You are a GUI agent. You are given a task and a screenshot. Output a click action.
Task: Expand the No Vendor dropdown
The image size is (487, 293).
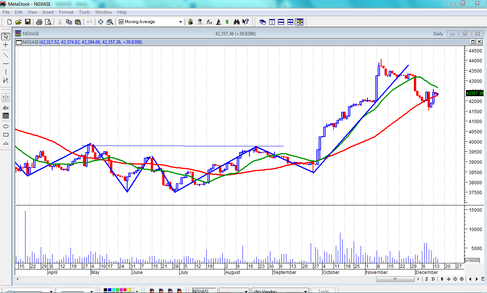click(306, 291)
